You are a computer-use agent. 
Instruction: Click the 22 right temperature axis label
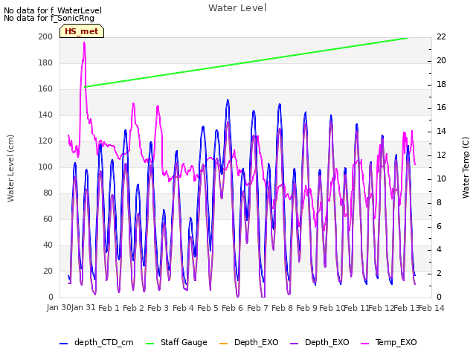(441, 36)
